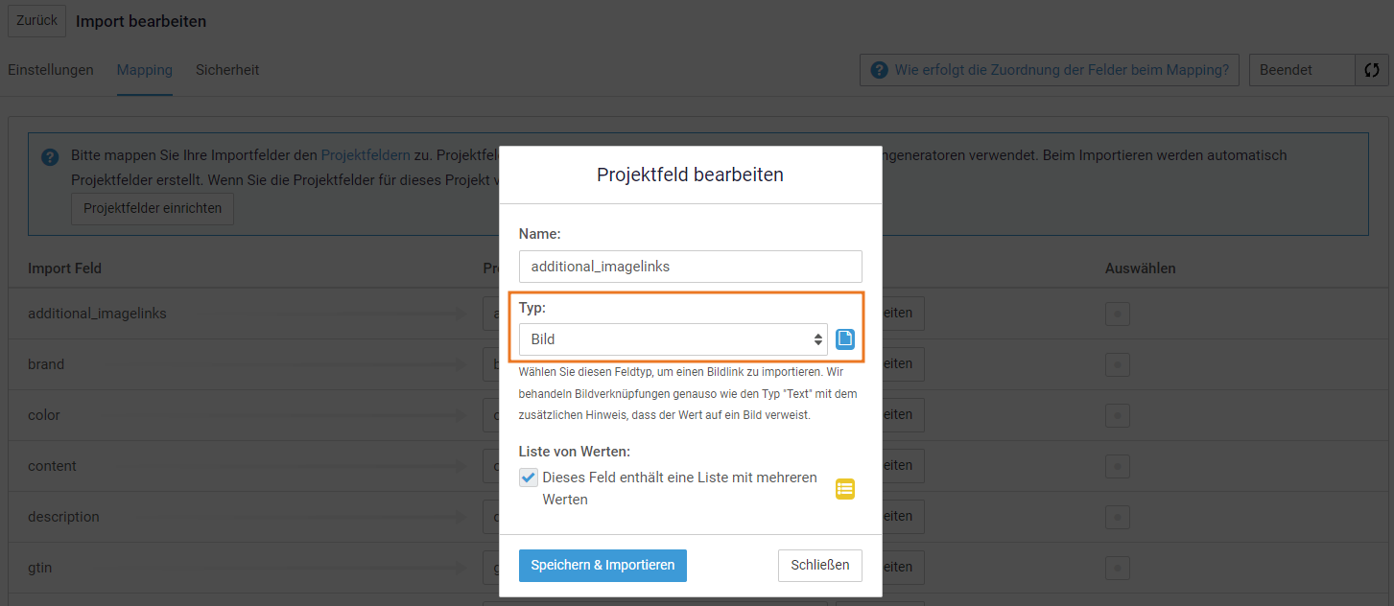Image resolution: width=1394 pixels, height=606 pixels.
Task: Toggle the selection box in brand row
Action: point(1117,364)
